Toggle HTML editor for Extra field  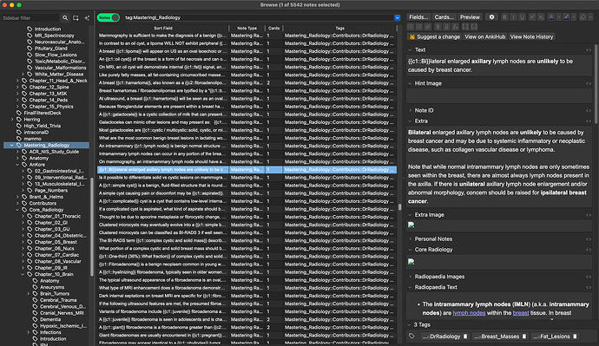point(589,121)
